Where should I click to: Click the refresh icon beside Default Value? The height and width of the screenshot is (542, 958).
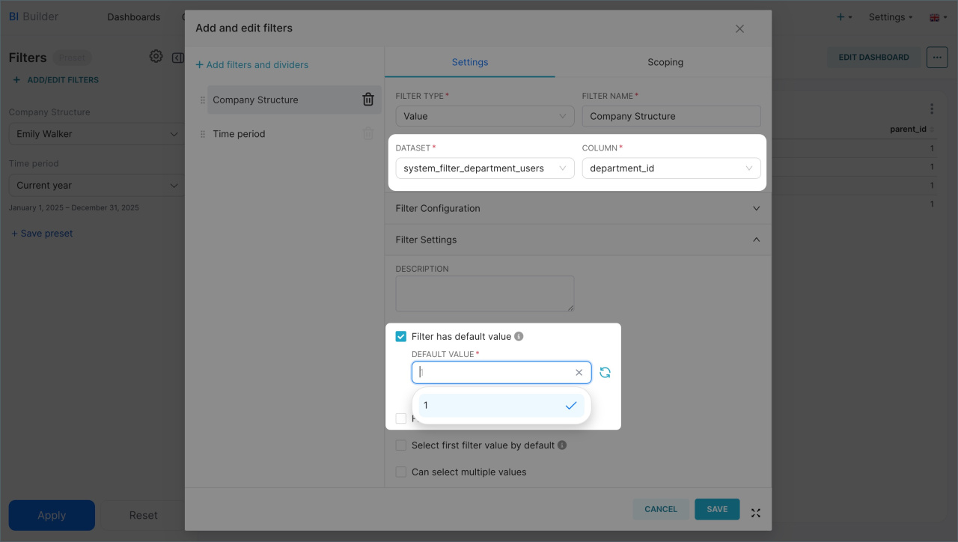click(x=605, y=373)
